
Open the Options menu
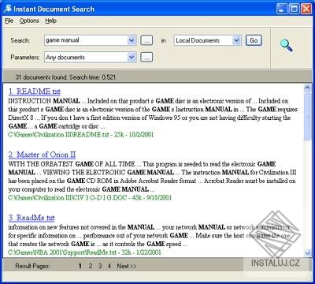pos(29,21)
